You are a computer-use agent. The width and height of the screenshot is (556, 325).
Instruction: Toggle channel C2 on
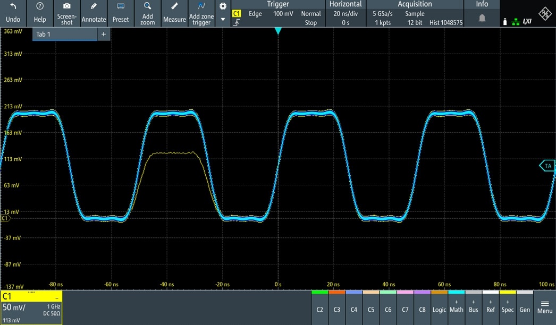coord(320,306)
